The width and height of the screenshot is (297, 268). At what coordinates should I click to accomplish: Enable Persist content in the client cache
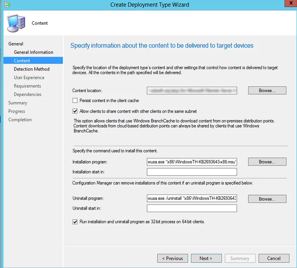(75, 100)
